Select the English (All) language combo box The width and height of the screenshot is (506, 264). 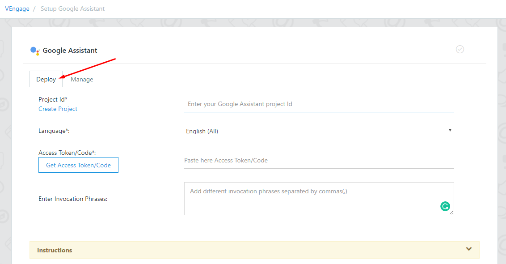(319, 131)
